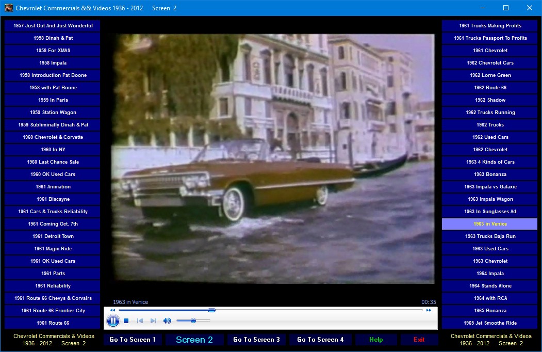This screenshot has height=352, width=542.
Task: Go To Screen 4
Action: (x=320, y=340)
